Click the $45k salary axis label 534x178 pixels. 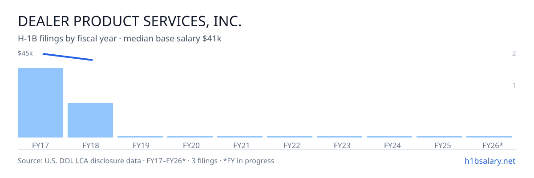(25, 53)
